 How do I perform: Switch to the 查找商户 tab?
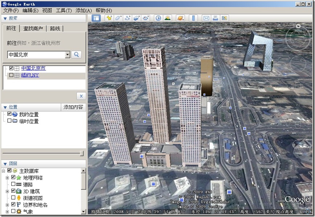click(33, 29)
